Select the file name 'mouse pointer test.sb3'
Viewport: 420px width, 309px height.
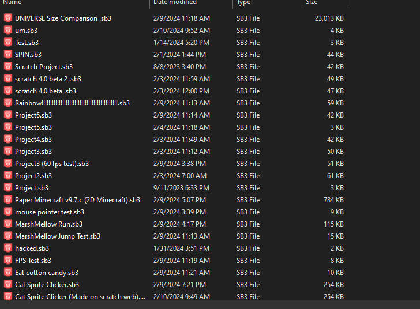50,212
